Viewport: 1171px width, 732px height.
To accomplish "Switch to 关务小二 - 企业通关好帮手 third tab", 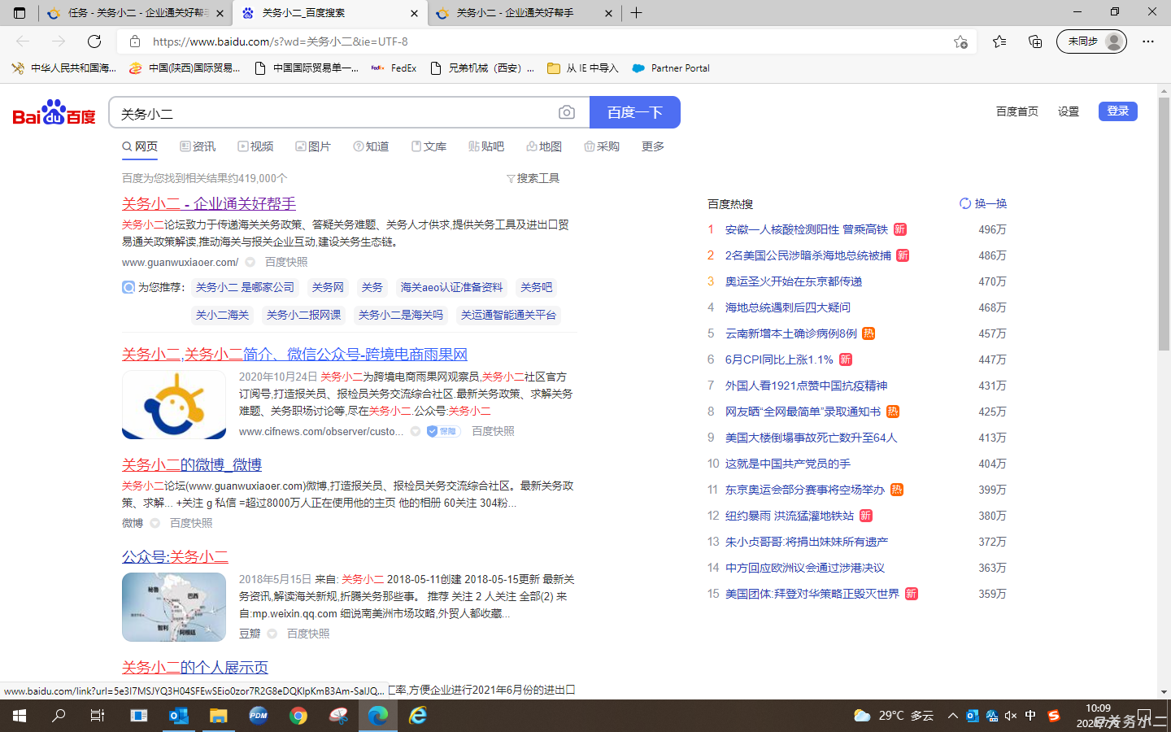I will [x=524, y=13].
